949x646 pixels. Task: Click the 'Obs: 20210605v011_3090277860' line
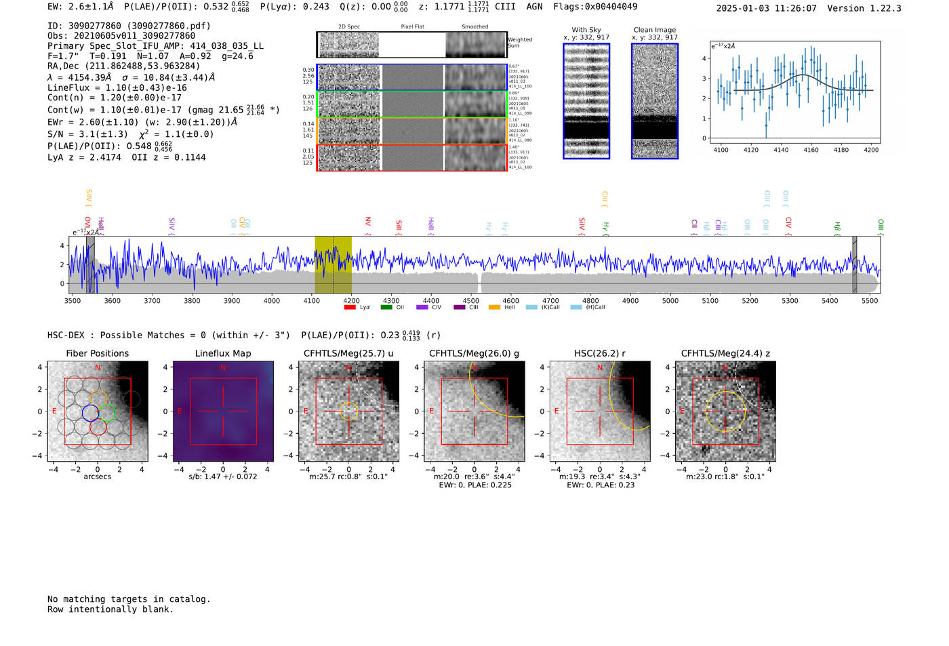(121, 36)
